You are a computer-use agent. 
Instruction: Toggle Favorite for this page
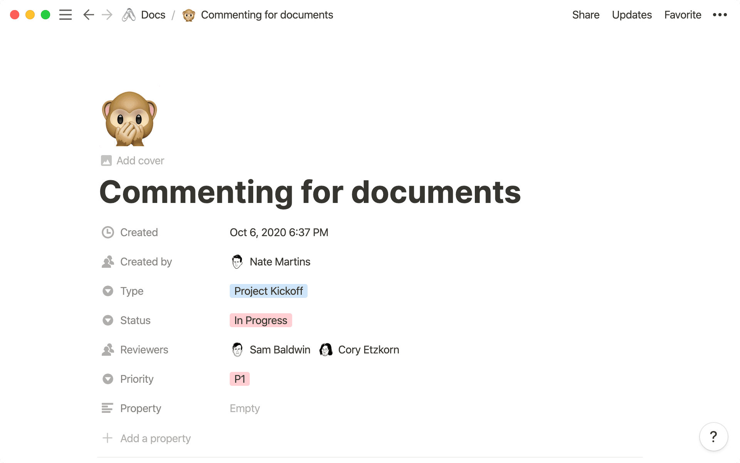point(683,15)
